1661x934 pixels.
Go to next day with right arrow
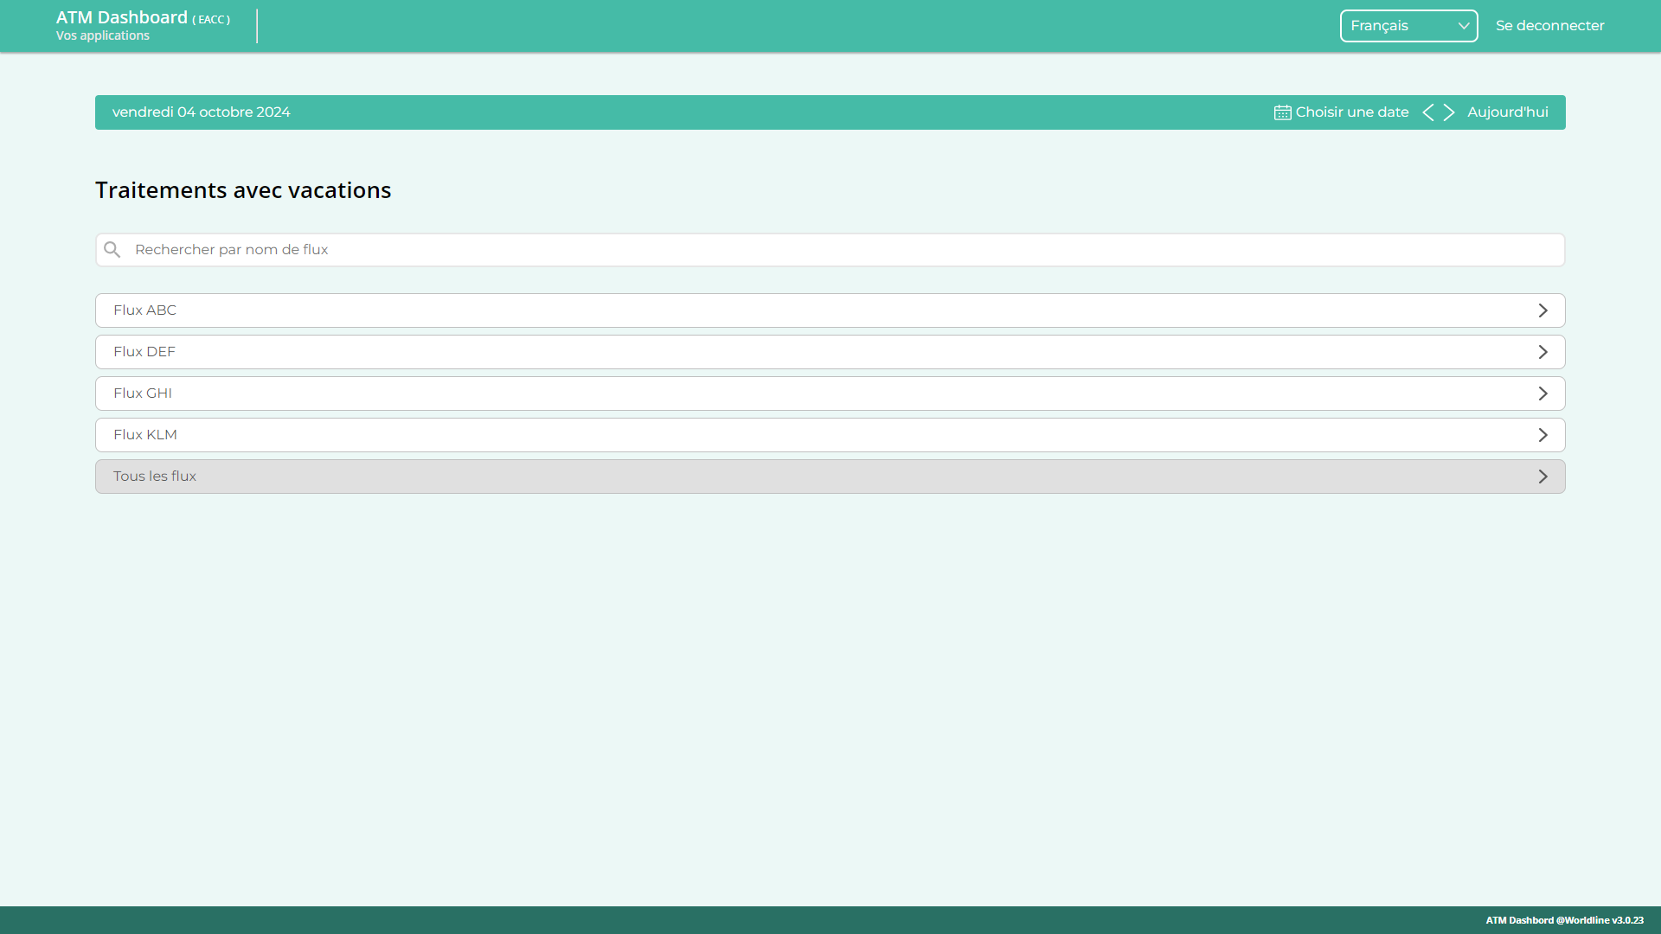(1449, 112)
